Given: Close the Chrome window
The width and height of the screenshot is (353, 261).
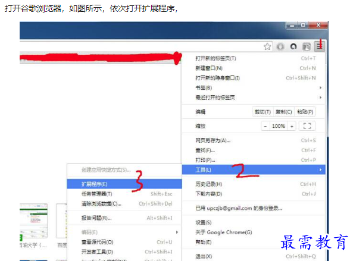Looking at the screenshot, I should pyautogui.click(x=318, y=25).
